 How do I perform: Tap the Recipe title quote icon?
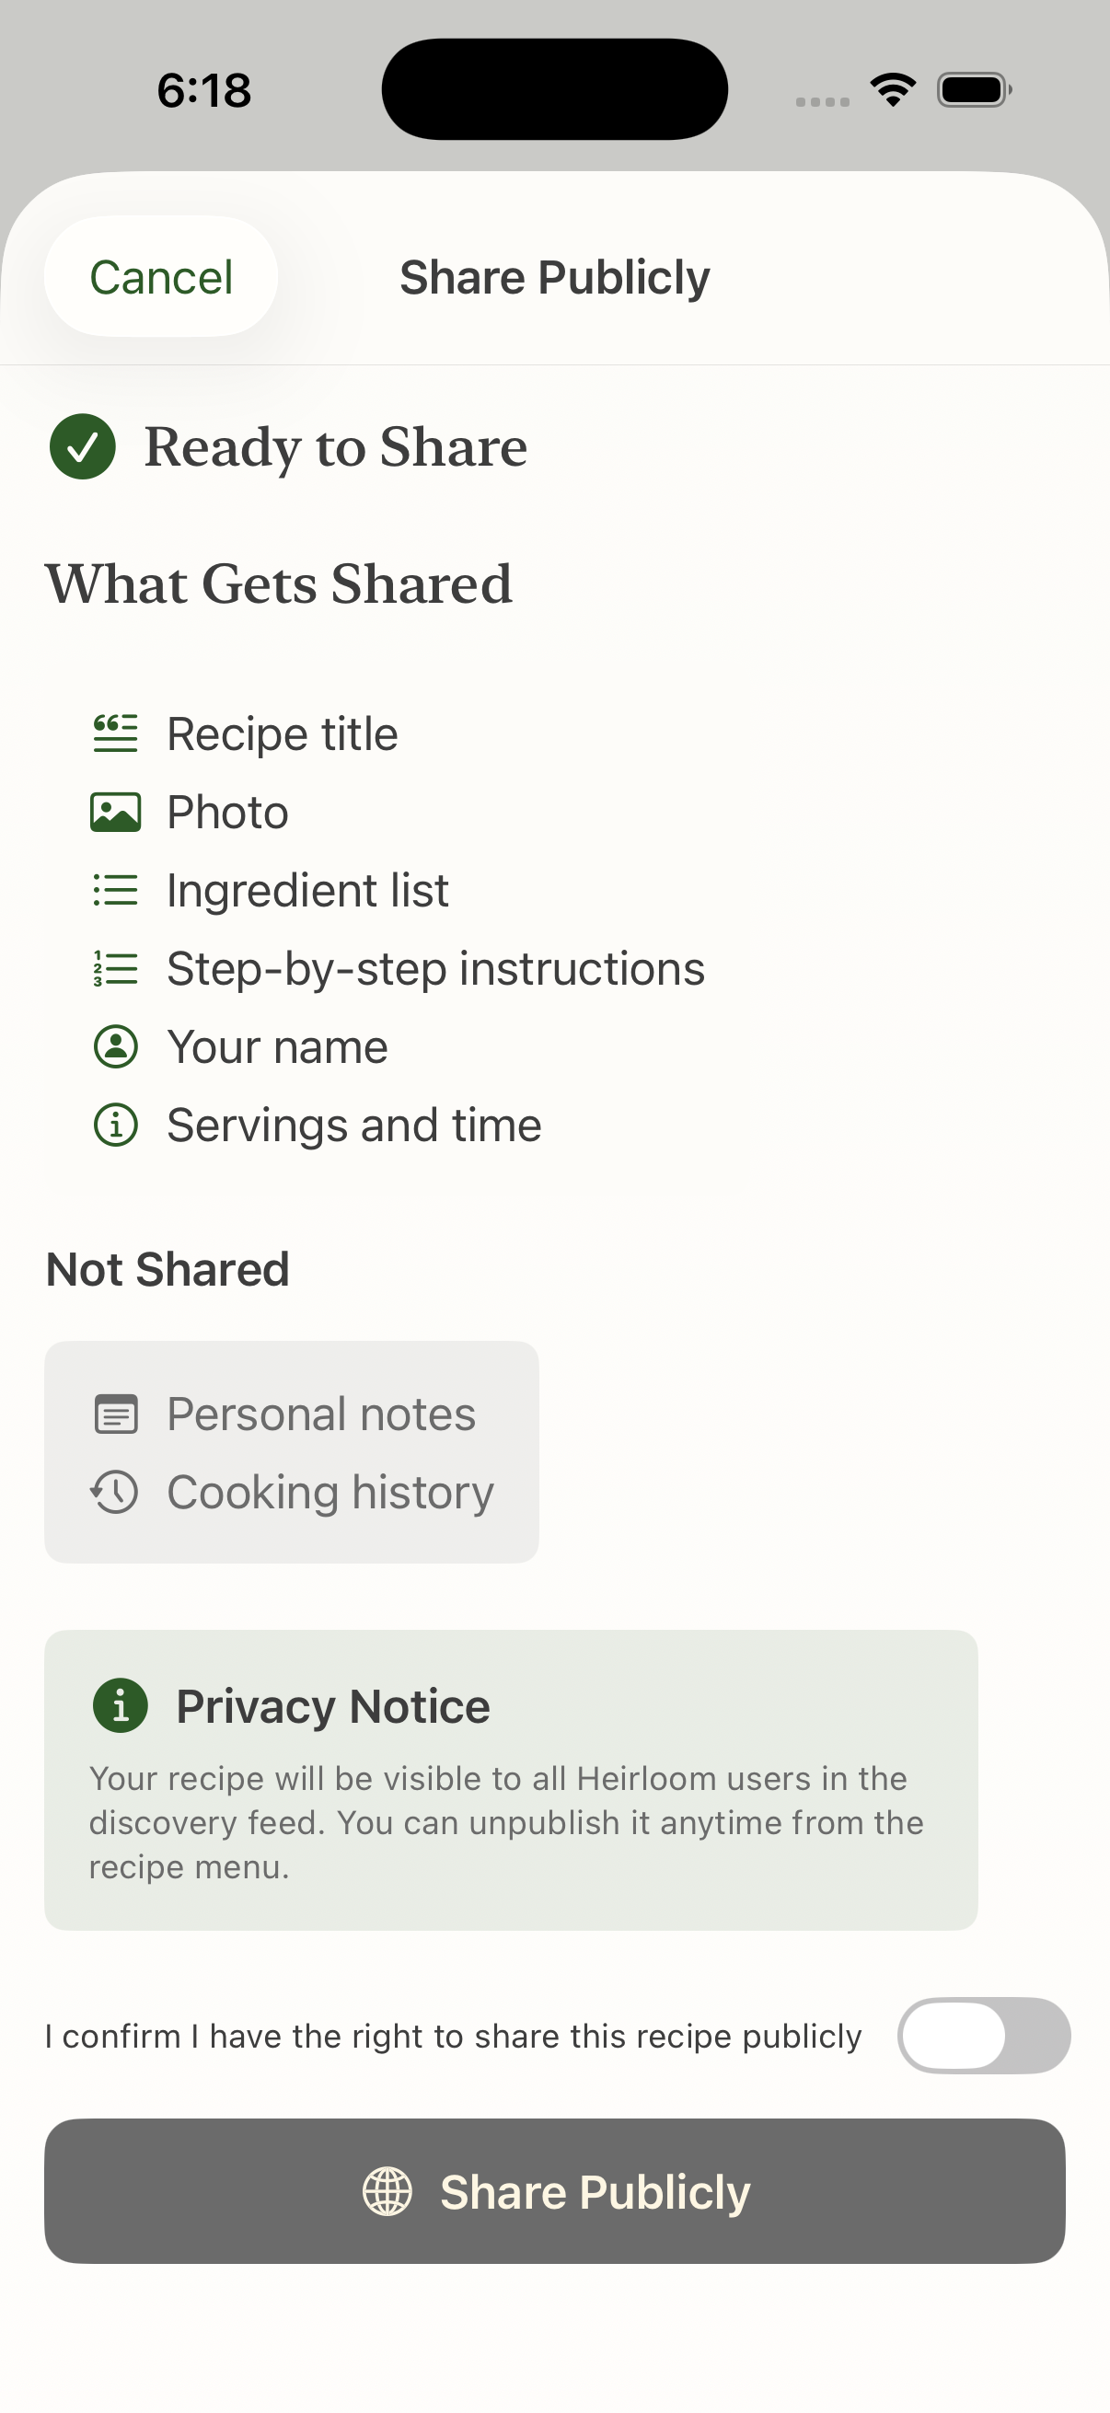click(115, 733)
